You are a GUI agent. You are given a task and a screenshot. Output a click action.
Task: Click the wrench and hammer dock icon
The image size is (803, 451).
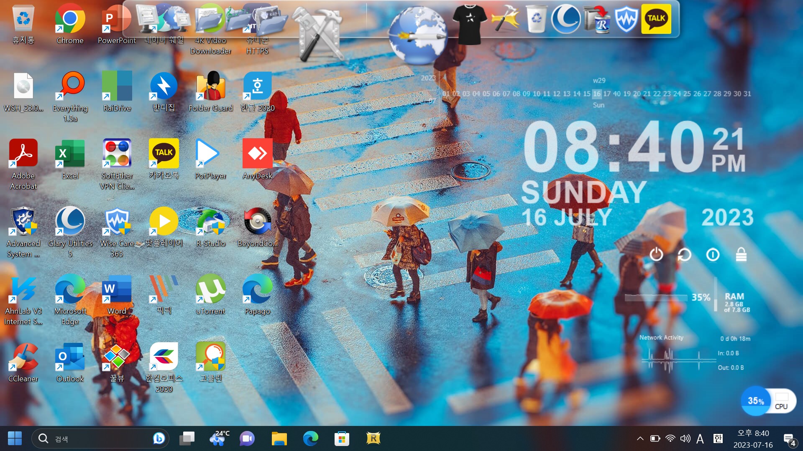(320, 34)
